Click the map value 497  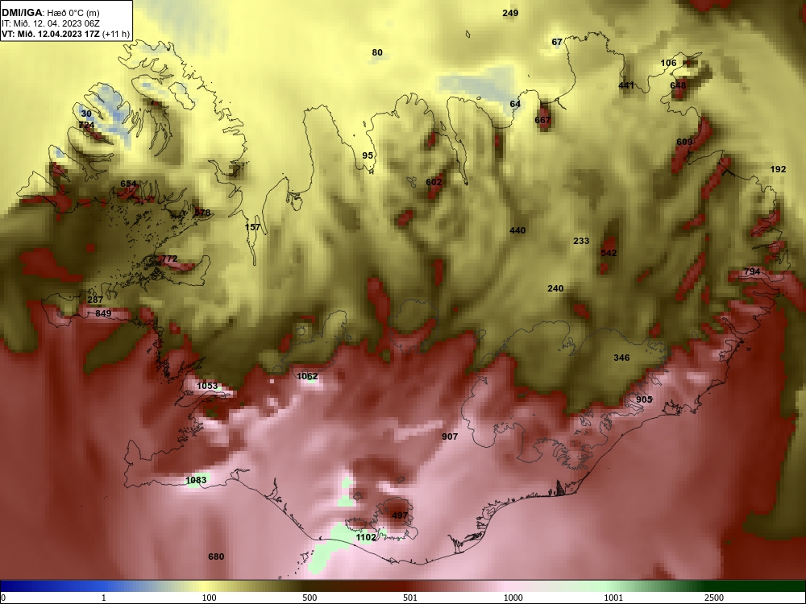400,515
